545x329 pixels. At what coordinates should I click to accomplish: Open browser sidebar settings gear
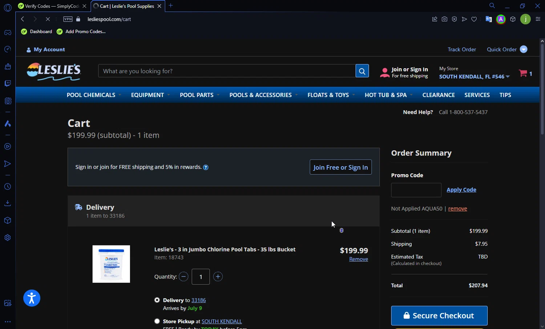pos(8,238)
